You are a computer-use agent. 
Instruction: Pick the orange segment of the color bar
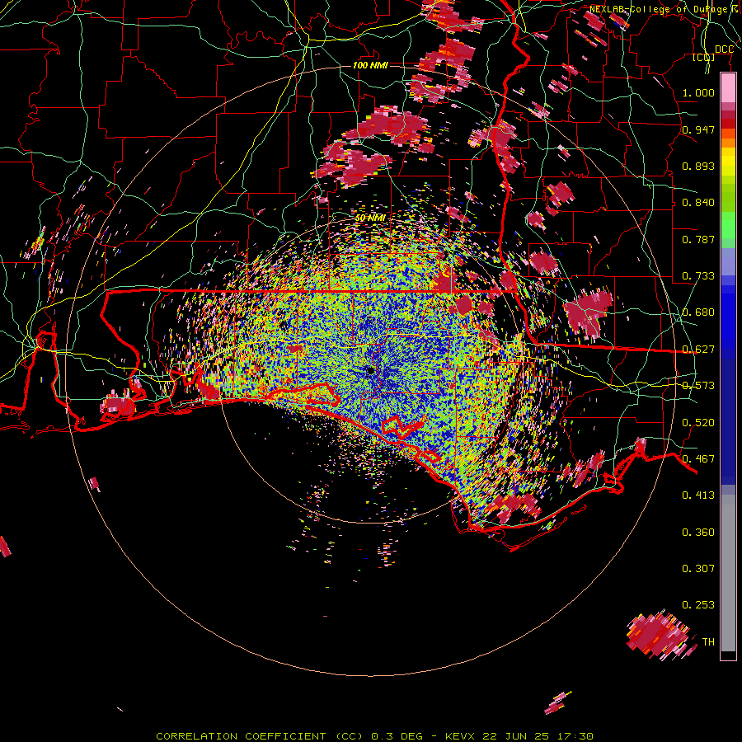pos(728,143)
